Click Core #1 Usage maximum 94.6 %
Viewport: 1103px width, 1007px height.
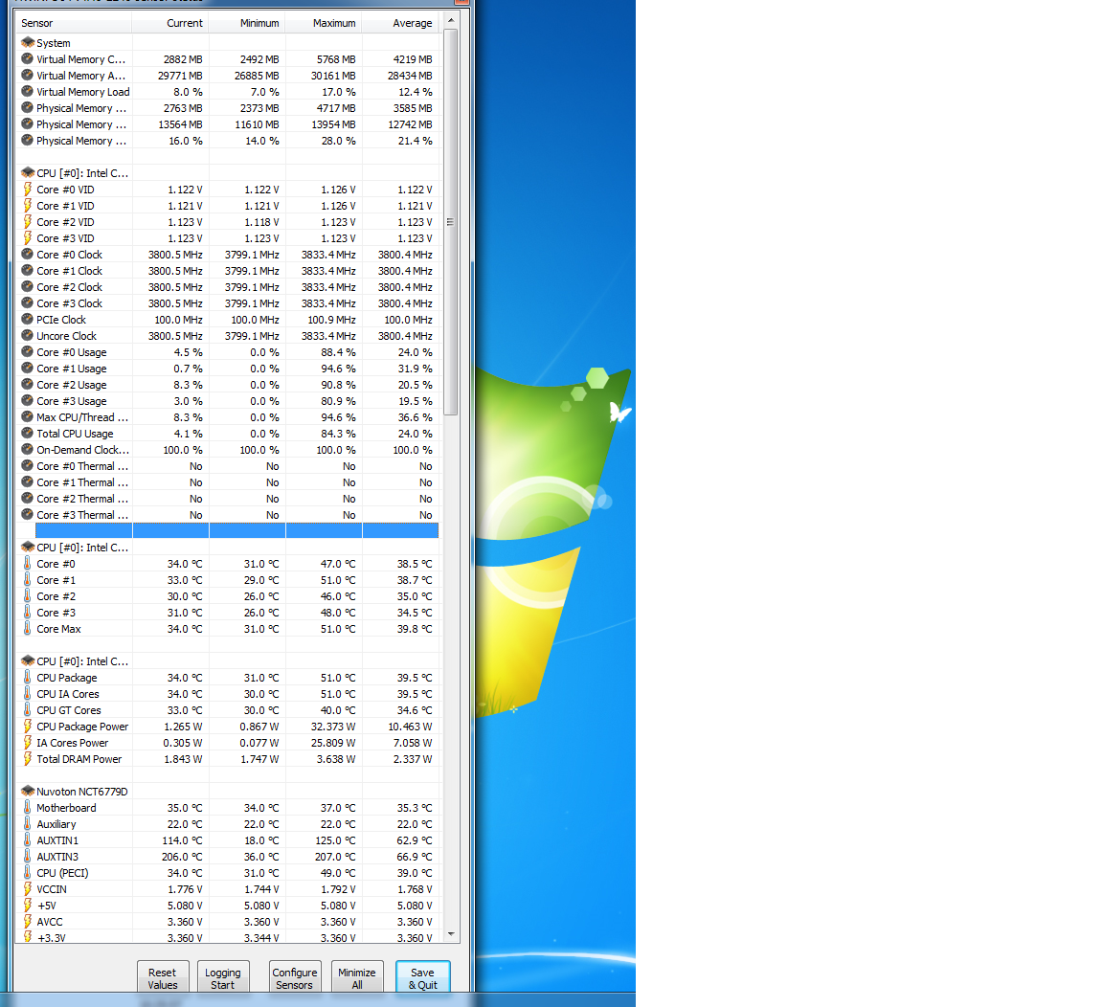coord(338,369)
